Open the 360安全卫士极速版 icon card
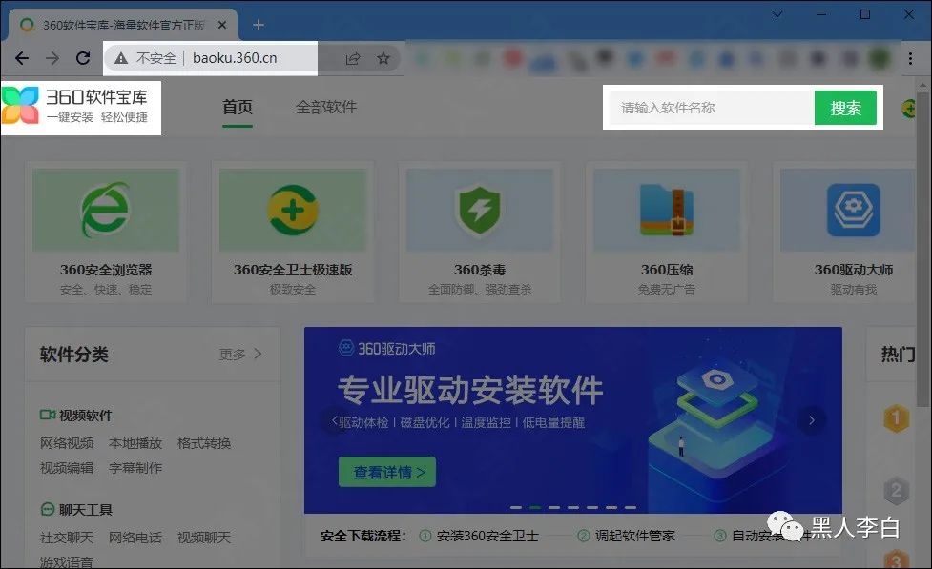This screenshot has height=569, width=932. 293,209
